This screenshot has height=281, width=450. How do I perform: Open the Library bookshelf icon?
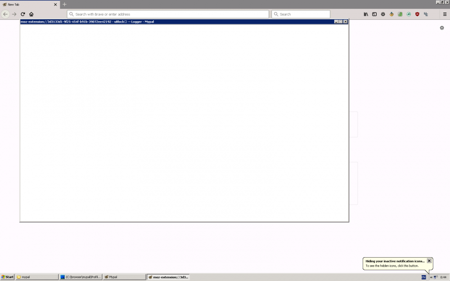coord(366,14)
